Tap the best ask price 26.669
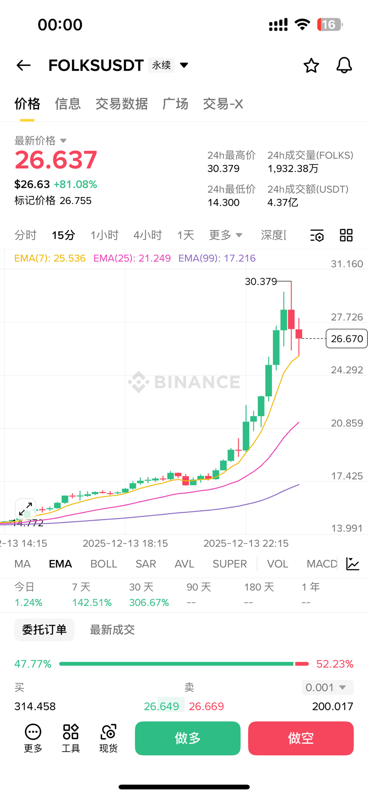 (206, 706)
